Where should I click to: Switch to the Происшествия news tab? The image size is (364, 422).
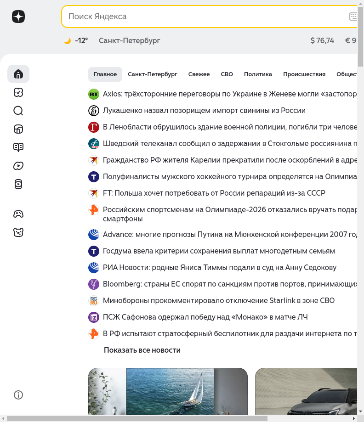coord(304,74)
